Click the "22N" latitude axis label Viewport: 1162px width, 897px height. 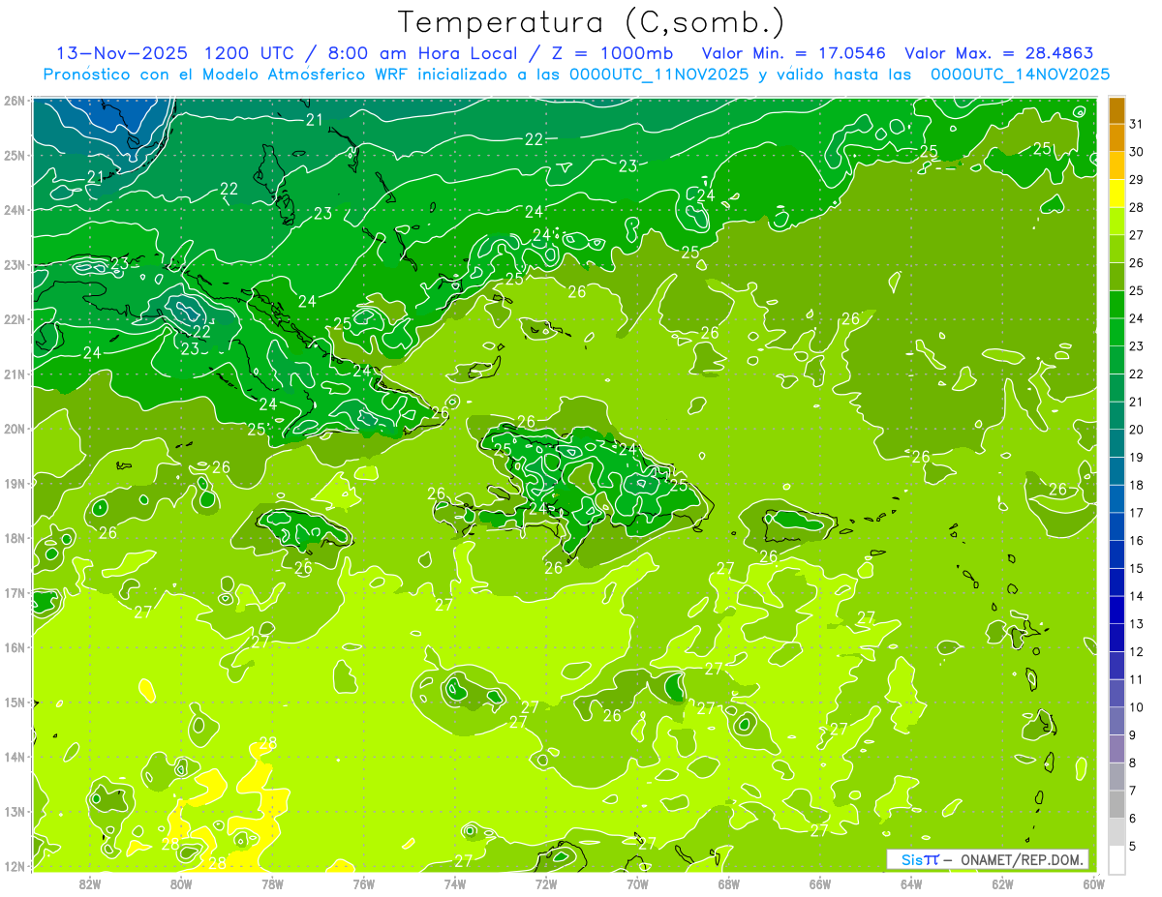[13, 319]
